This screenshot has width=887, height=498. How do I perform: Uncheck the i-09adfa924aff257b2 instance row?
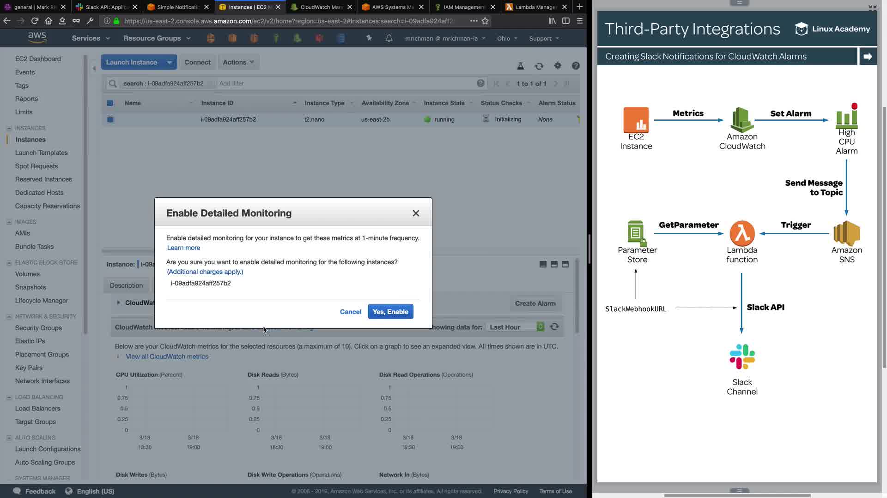[x=110, y=119]
